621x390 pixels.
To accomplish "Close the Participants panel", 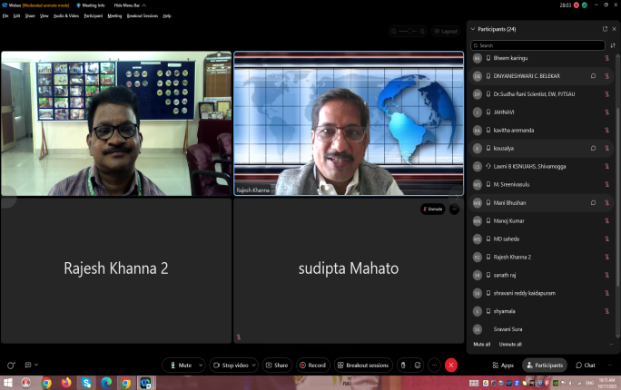I will (x=615, y=29).
